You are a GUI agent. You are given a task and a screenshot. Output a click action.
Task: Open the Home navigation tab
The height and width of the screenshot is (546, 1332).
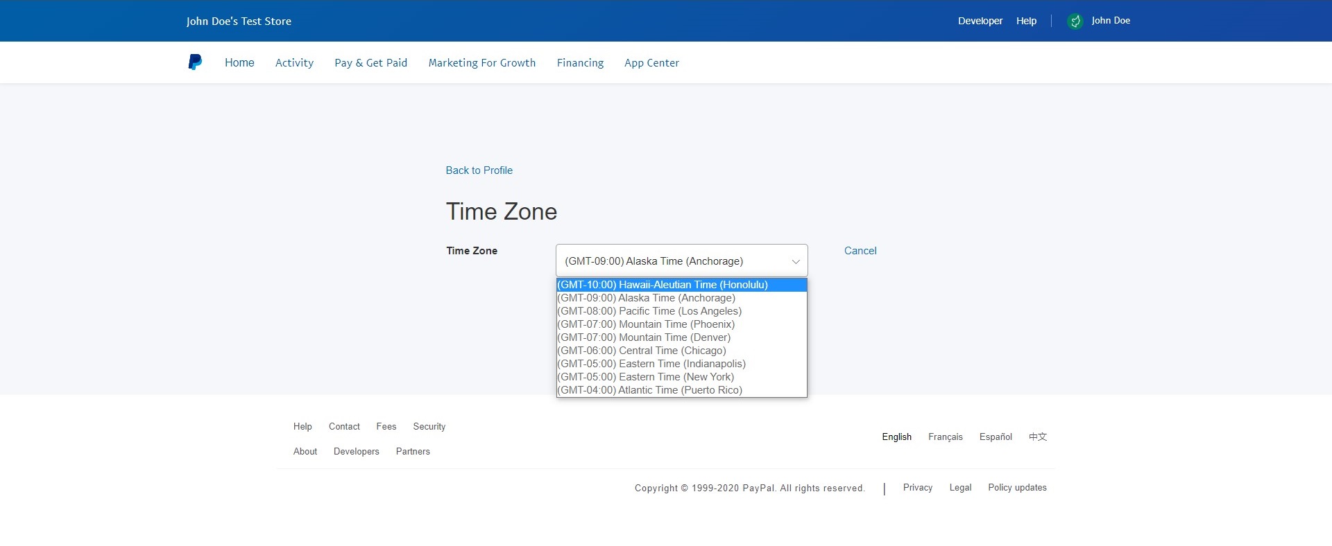(239, 62)
